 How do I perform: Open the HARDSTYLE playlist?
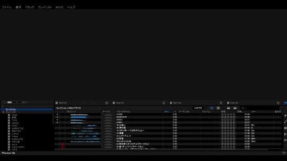[17, 128]
